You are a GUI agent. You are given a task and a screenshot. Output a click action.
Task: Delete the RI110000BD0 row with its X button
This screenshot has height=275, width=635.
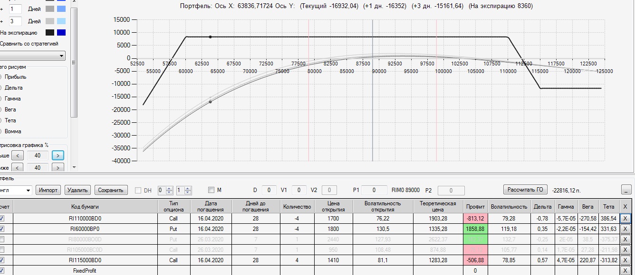pos(625,219)
